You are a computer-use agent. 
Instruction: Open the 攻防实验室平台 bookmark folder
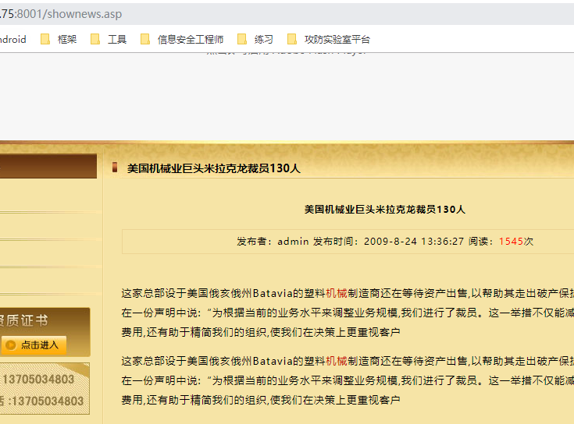[329, 39]
